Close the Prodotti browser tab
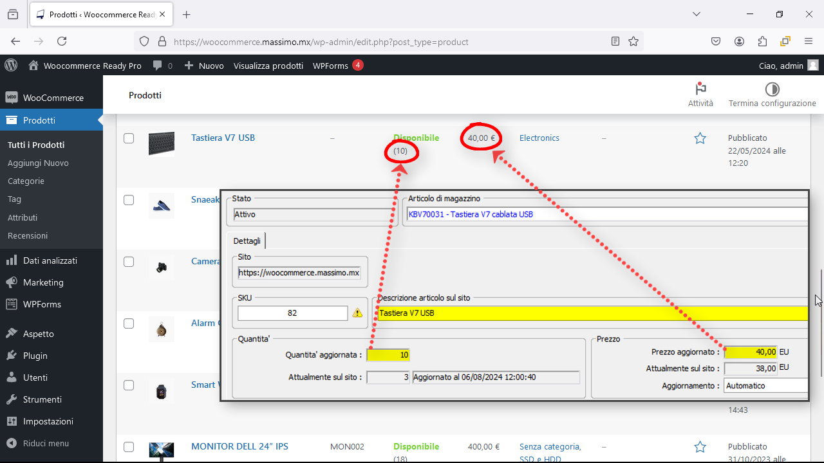Image resolution: width=824 pixels, height=463 pixels. tap(163, 14)
